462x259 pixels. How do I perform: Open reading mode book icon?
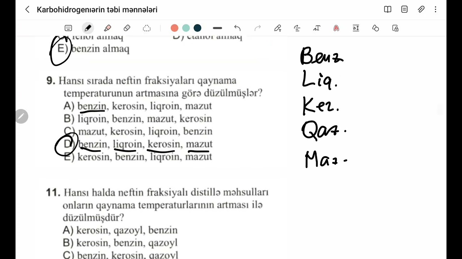tap(388, 10)
